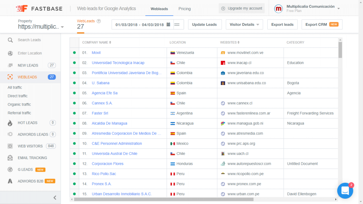
Task: Open the Pontificia Universidad Javeriana link
Action: 127,73
